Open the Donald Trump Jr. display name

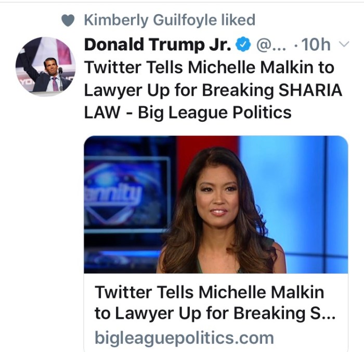[x=157, y=45]
